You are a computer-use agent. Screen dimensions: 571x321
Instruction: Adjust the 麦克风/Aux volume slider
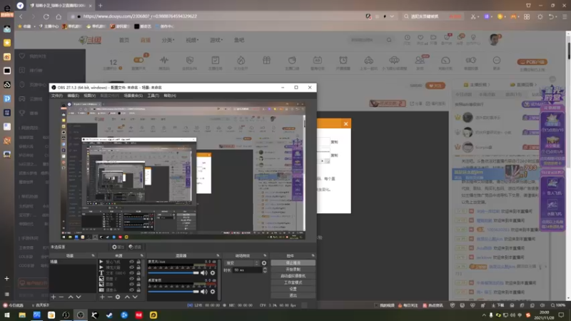click(x=173, y=272)
